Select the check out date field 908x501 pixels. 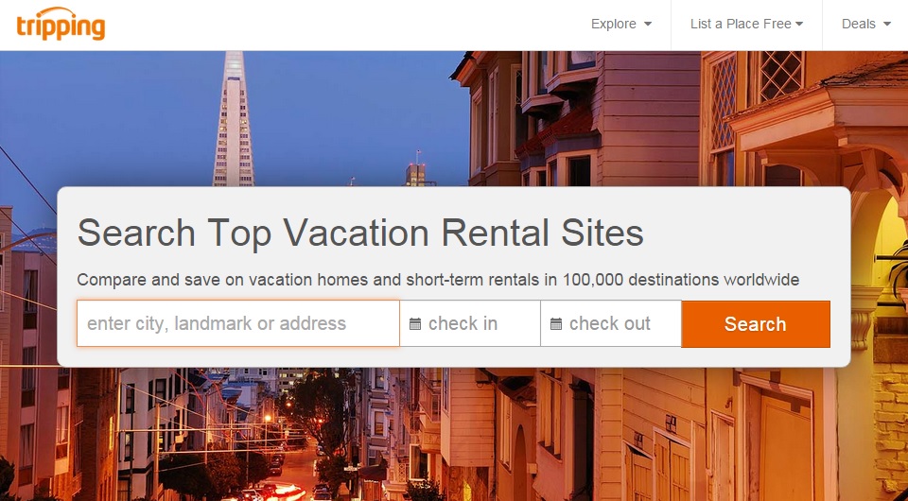(611, 323)
